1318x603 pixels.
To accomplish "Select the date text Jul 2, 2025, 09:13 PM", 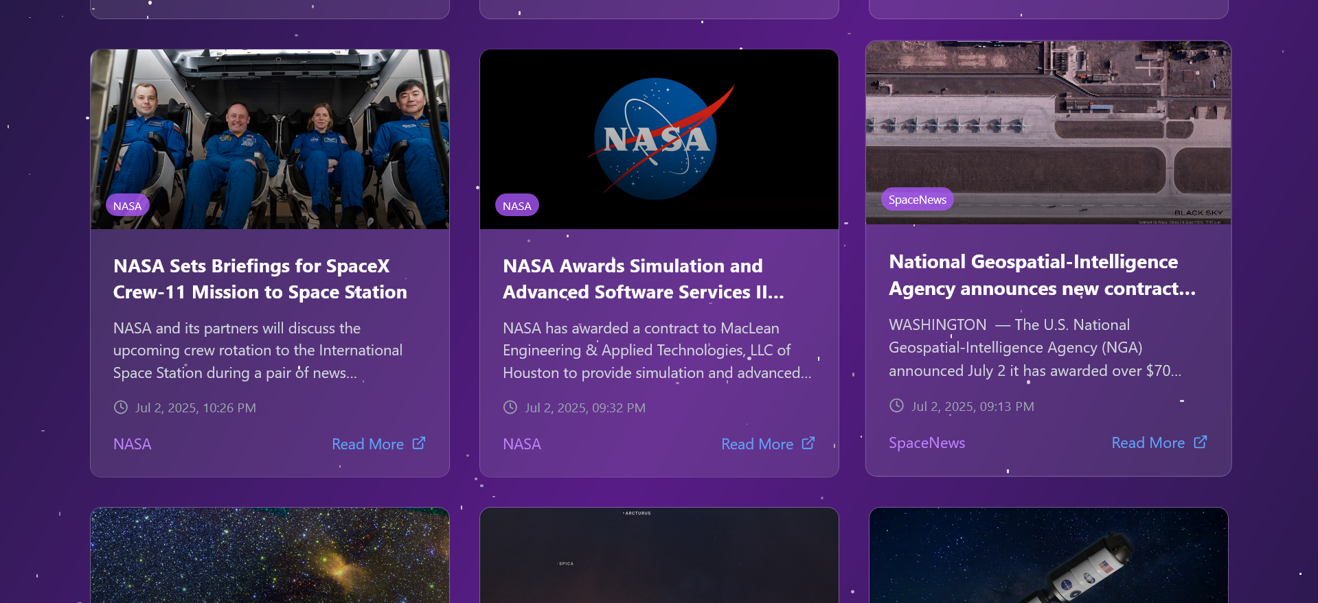I will click(973, 406).
